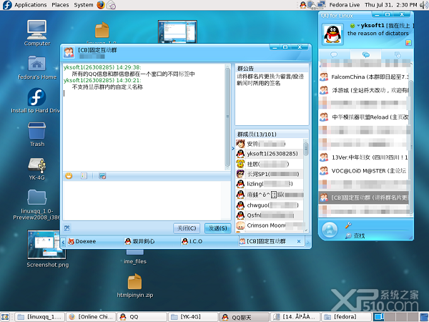The width and height of the screenshot is (429, 322).
Task: Open fedora's Home folder icon
Action: coord(37,67)
